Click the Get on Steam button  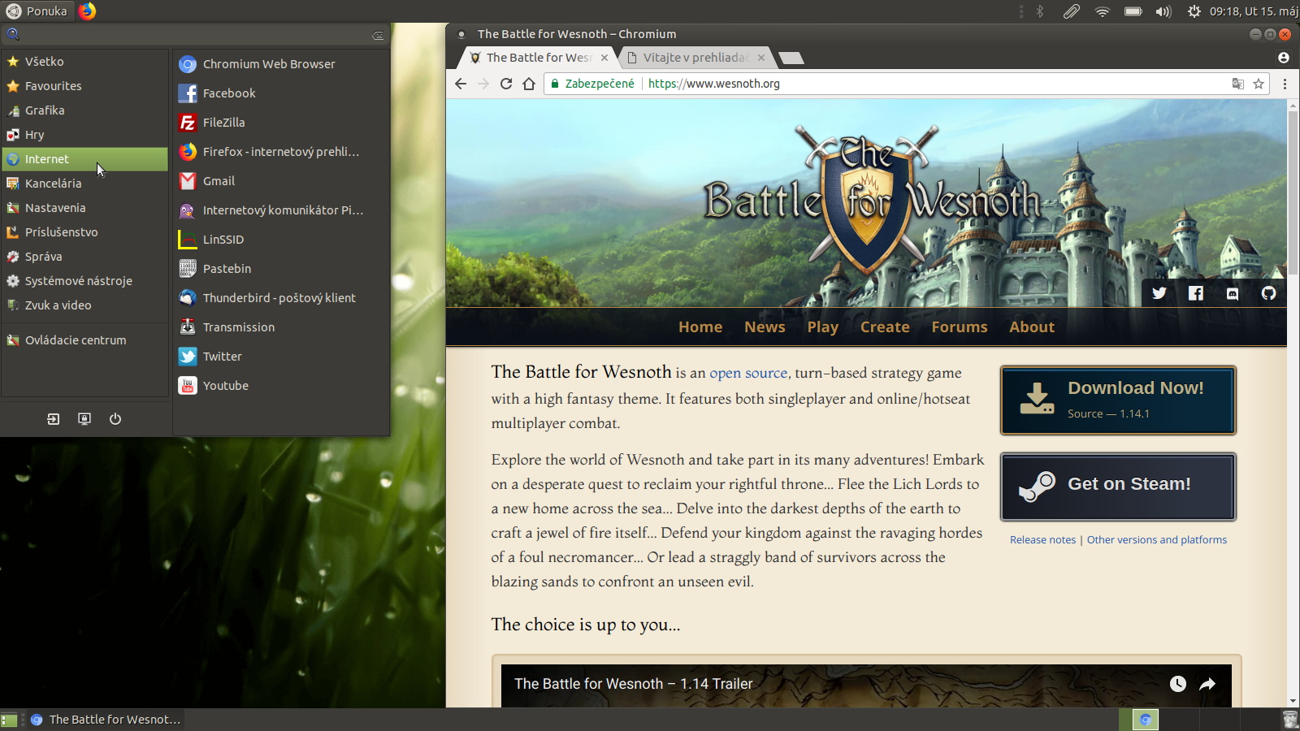[1118, 487]
